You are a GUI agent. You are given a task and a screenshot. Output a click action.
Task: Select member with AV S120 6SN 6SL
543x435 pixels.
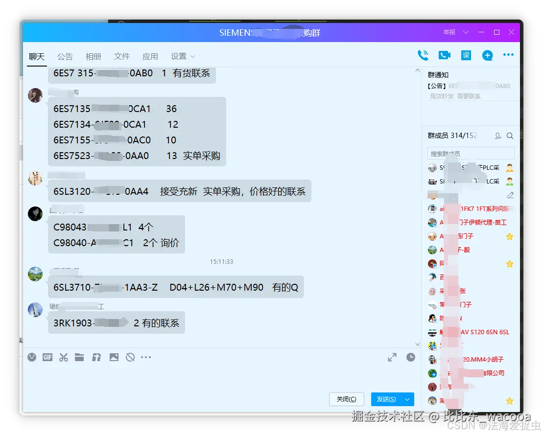click(x=471, y=332)
